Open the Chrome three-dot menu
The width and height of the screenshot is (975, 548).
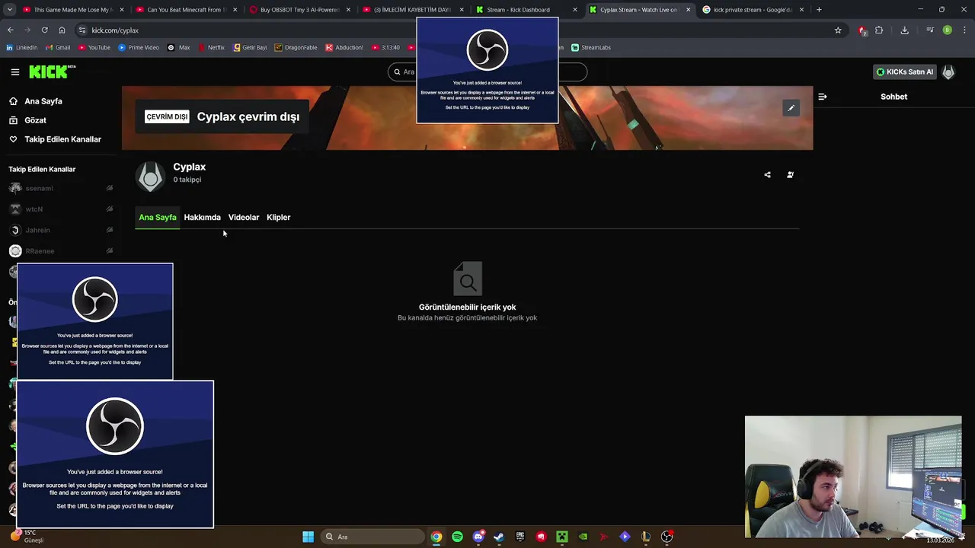[964, 30]
